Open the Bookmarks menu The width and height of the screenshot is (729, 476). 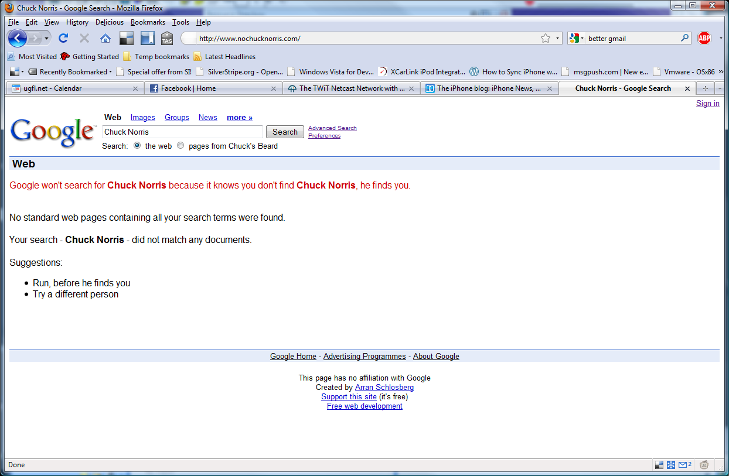[x=148, y=22]
